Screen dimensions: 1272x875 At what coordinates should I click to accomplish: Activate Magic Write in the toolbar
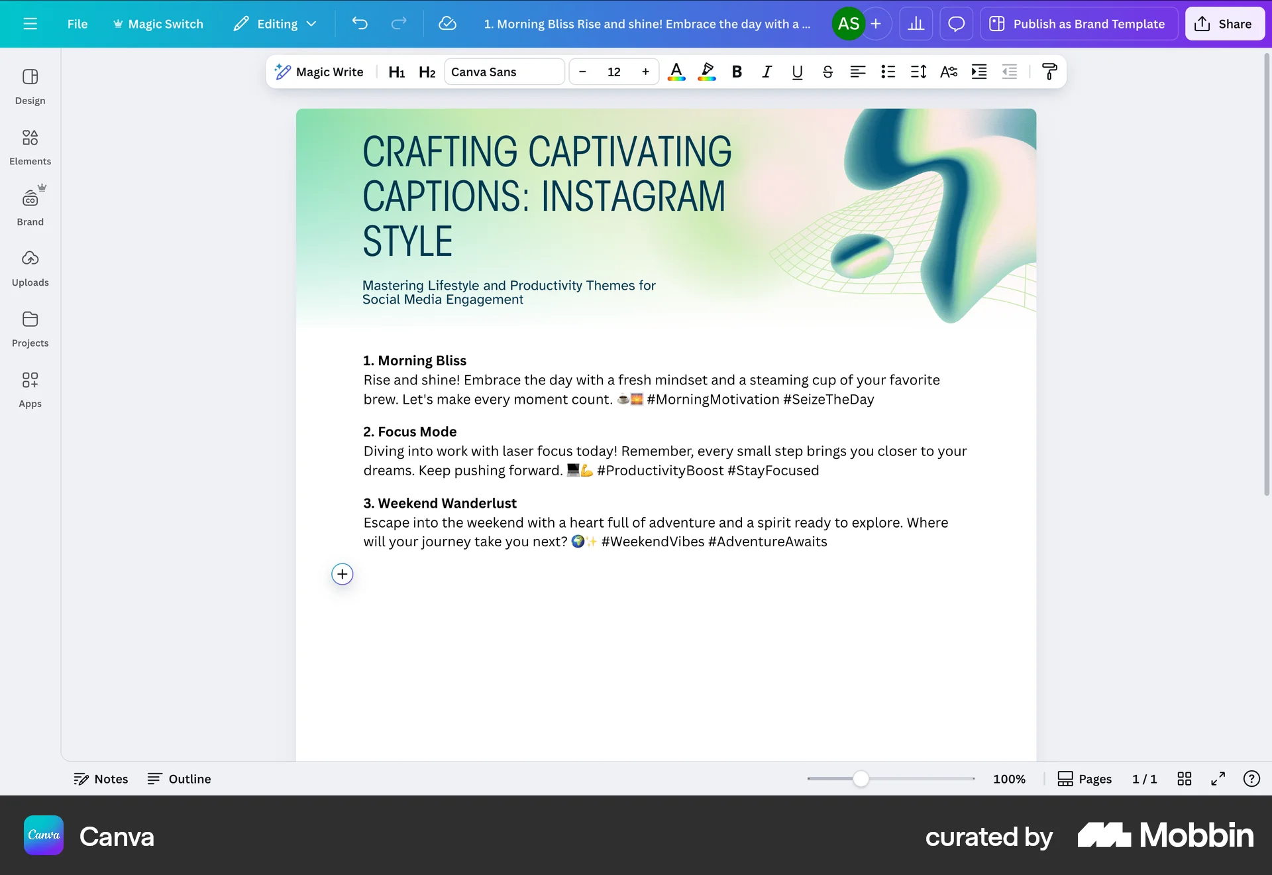(319, 72)
